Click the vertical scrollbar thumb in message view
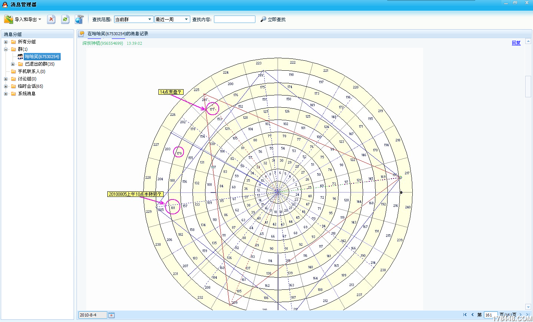The height and width of the screenshot is (322, 533). [x=528, y=86]
